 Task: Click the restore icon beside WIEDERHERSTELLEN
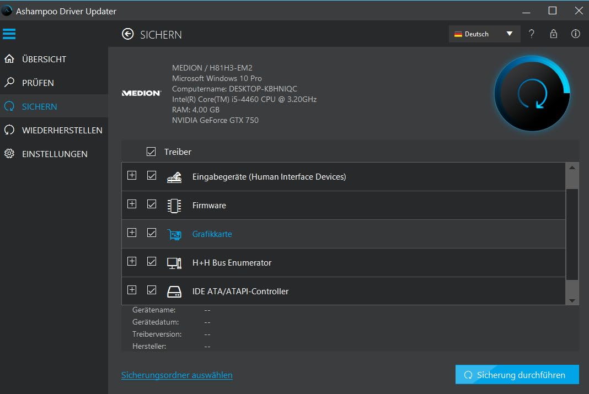coord(9,130)
